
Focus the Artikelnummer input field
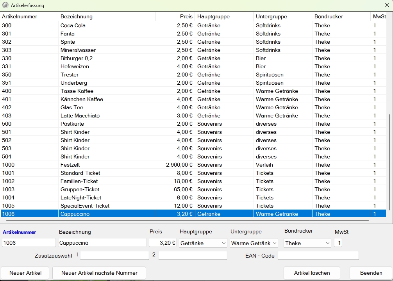click(29, 243)
